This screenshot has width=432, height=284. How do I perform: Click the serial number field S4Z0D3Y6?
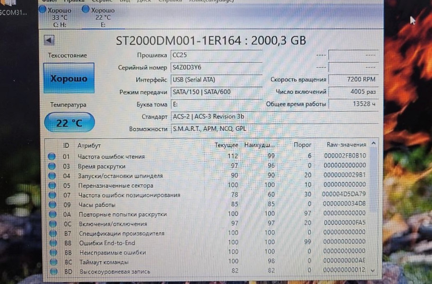216,68
